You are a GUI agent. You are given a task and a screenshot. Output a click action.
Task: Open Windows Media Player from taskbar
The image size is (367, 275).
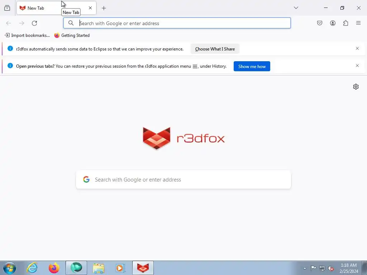[120, 268]
